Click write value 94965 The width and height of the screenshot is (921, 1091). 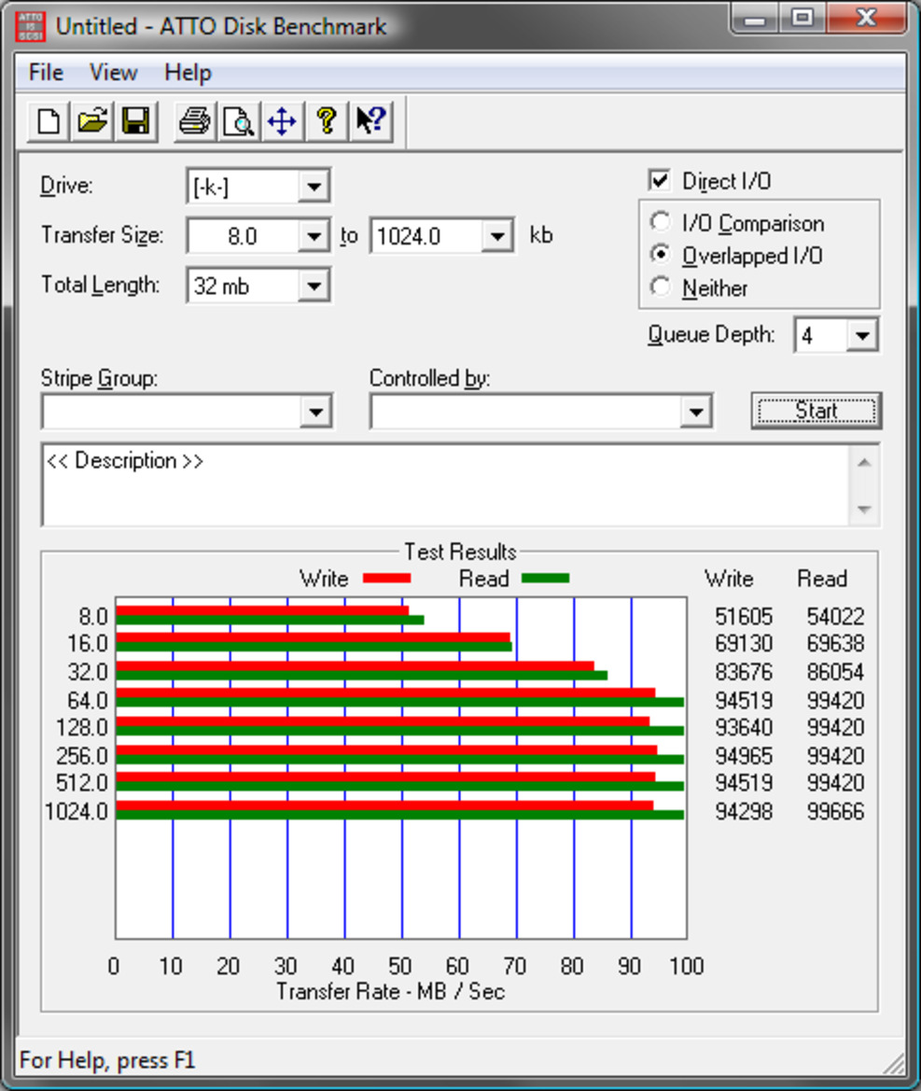tap(744, 756)
